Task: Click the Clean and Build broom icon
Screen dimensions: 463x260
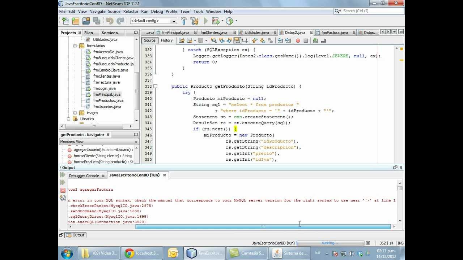Action: point(194,21)
